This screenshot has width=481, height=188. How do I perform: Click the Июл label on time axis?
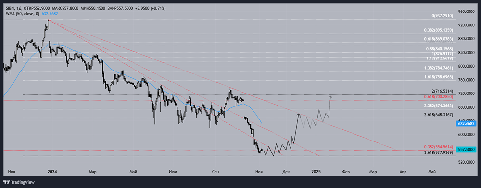point(173,172)
